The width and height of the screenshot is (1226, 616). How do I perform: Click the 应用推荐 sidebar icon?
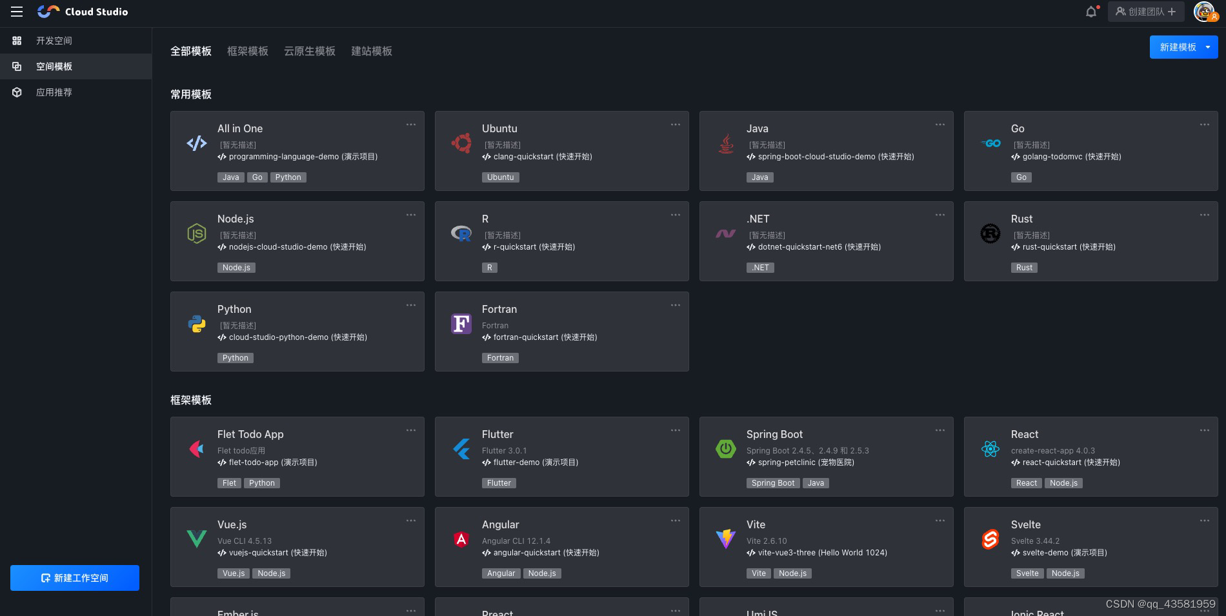[17, 92]
